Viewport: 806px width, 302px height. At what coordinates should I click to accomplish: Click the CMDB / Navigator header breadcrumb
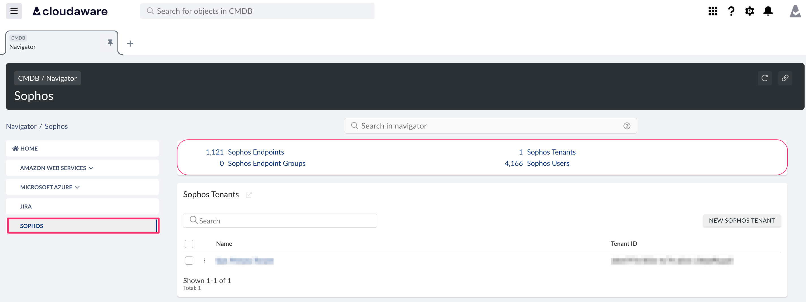pos(47,78)
